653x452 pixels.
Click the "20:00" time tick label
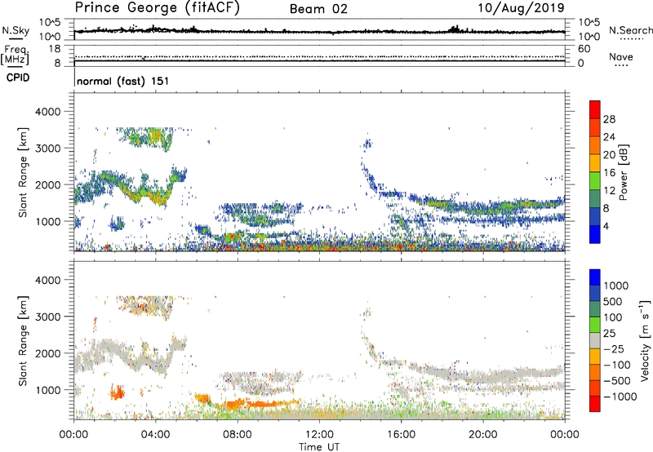(482, 435)
